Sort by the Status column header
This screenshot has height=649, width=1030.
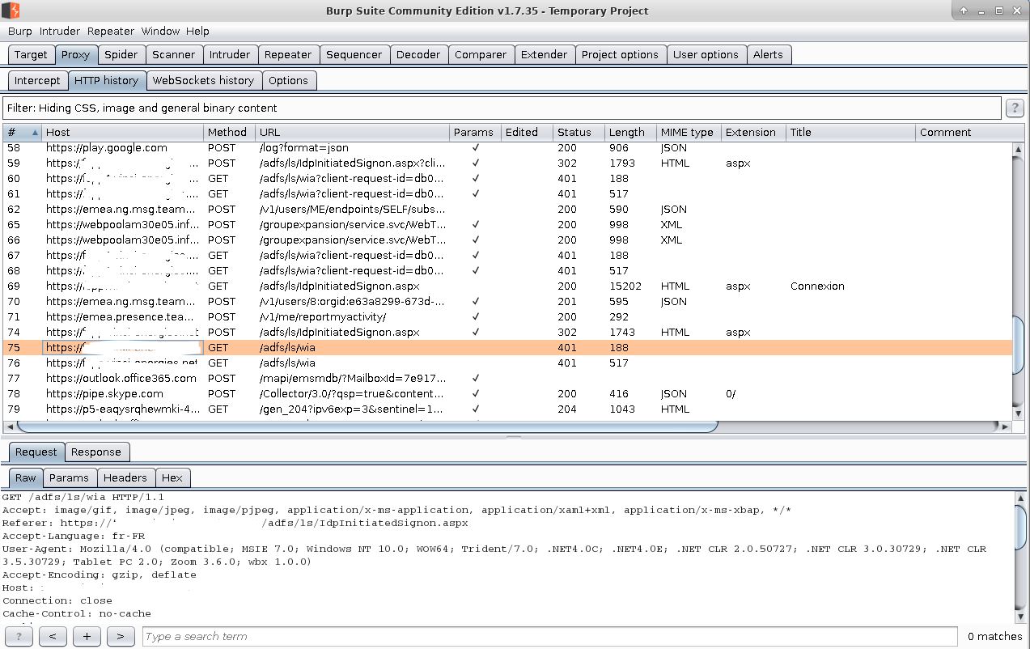coord(579,132)
